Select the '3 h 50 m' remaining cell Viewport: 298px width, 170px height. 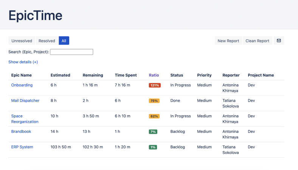click(91, 116)
